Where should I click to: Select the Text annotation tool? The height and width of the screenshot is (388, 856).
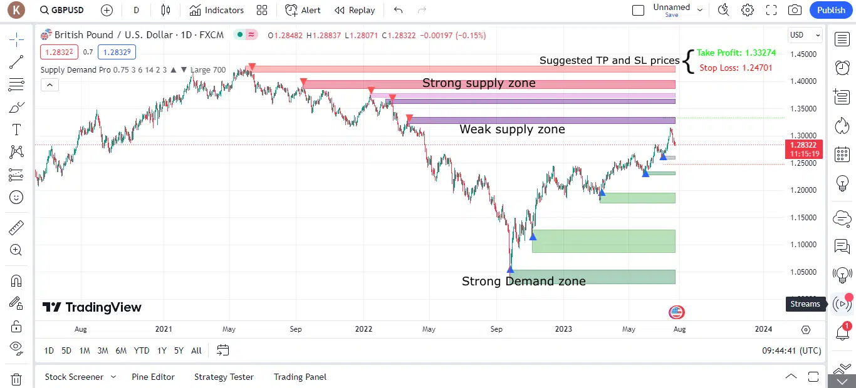pos(17,129)
